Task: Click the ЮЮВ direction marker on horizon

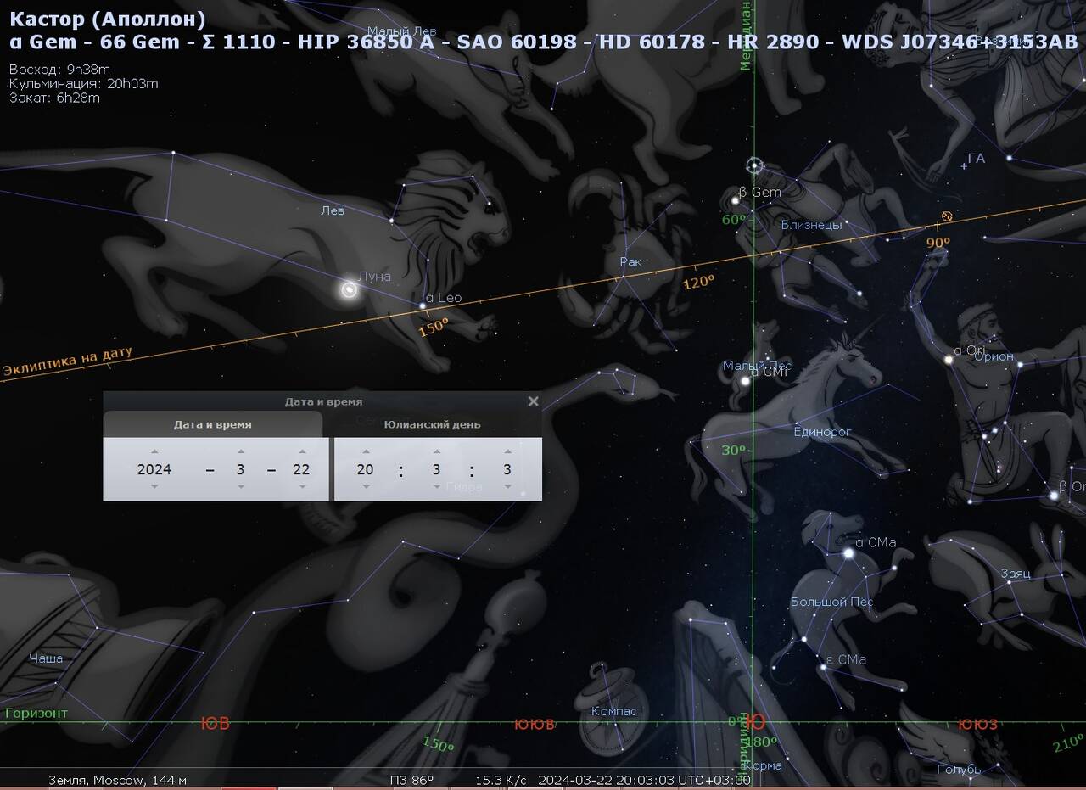Action: point(535,724)
